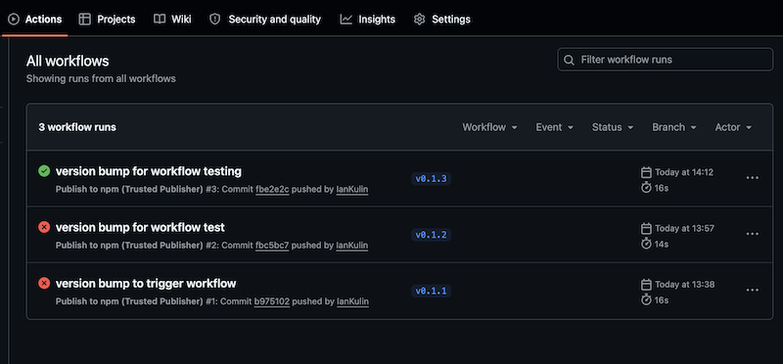Image resolution: width=783 pixels, height=364 pixels.
Task: Switch to the Projects tab
Action: click(107, 20)
